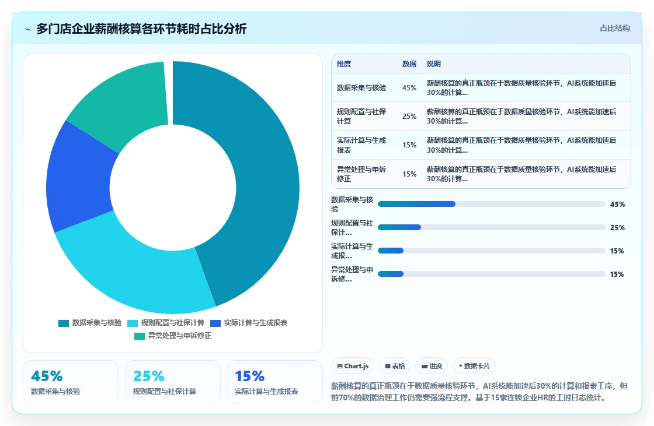Select the 表格 tag
Viewport: 654px width, 426px height.
coord(395,366)
